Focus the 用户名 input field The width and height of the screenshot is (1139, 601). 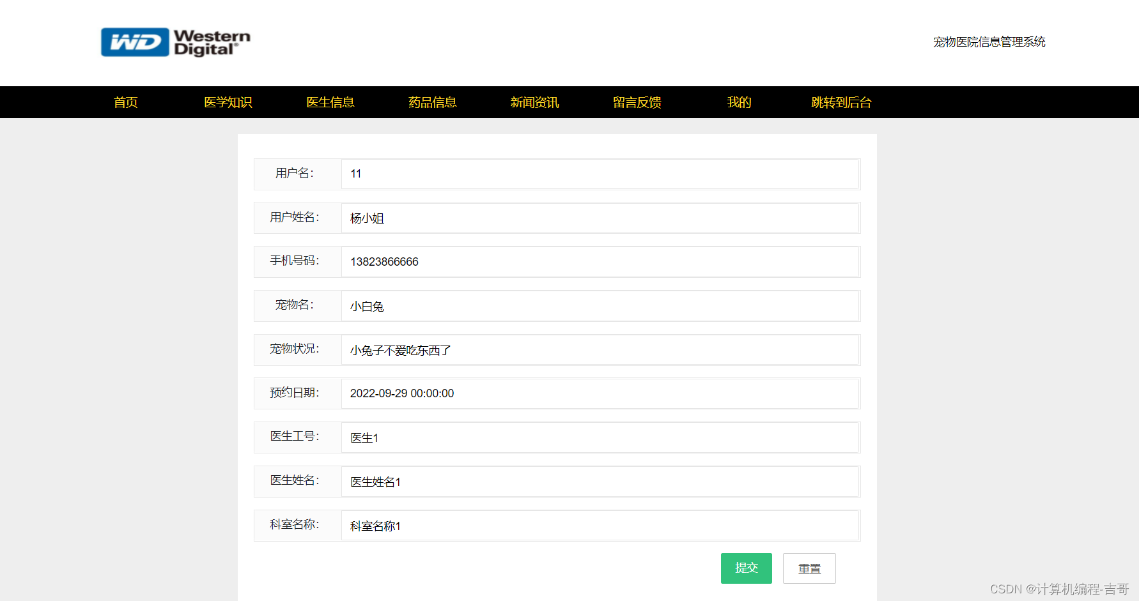(x=600, y=174)
